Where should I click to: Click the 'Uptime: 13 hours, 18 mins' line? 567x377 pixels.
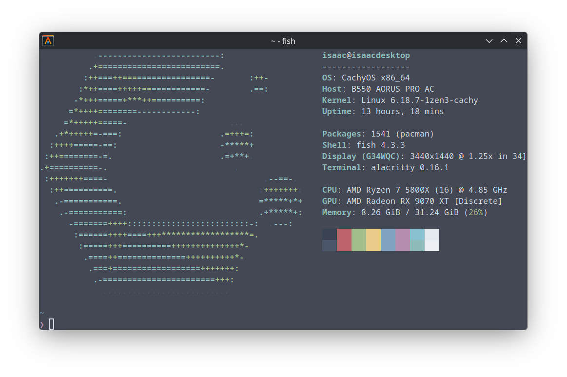(x=383, y=111)
